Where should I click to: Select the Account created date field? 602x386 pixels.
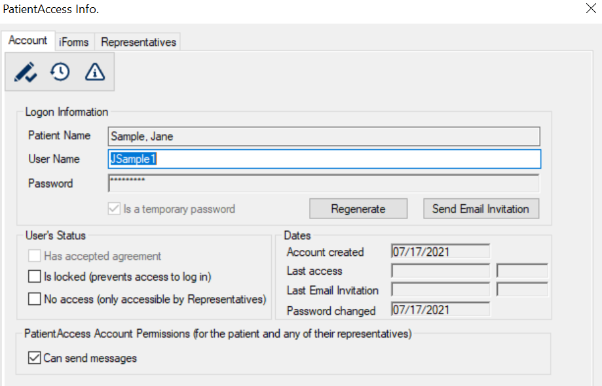point(440,252)
